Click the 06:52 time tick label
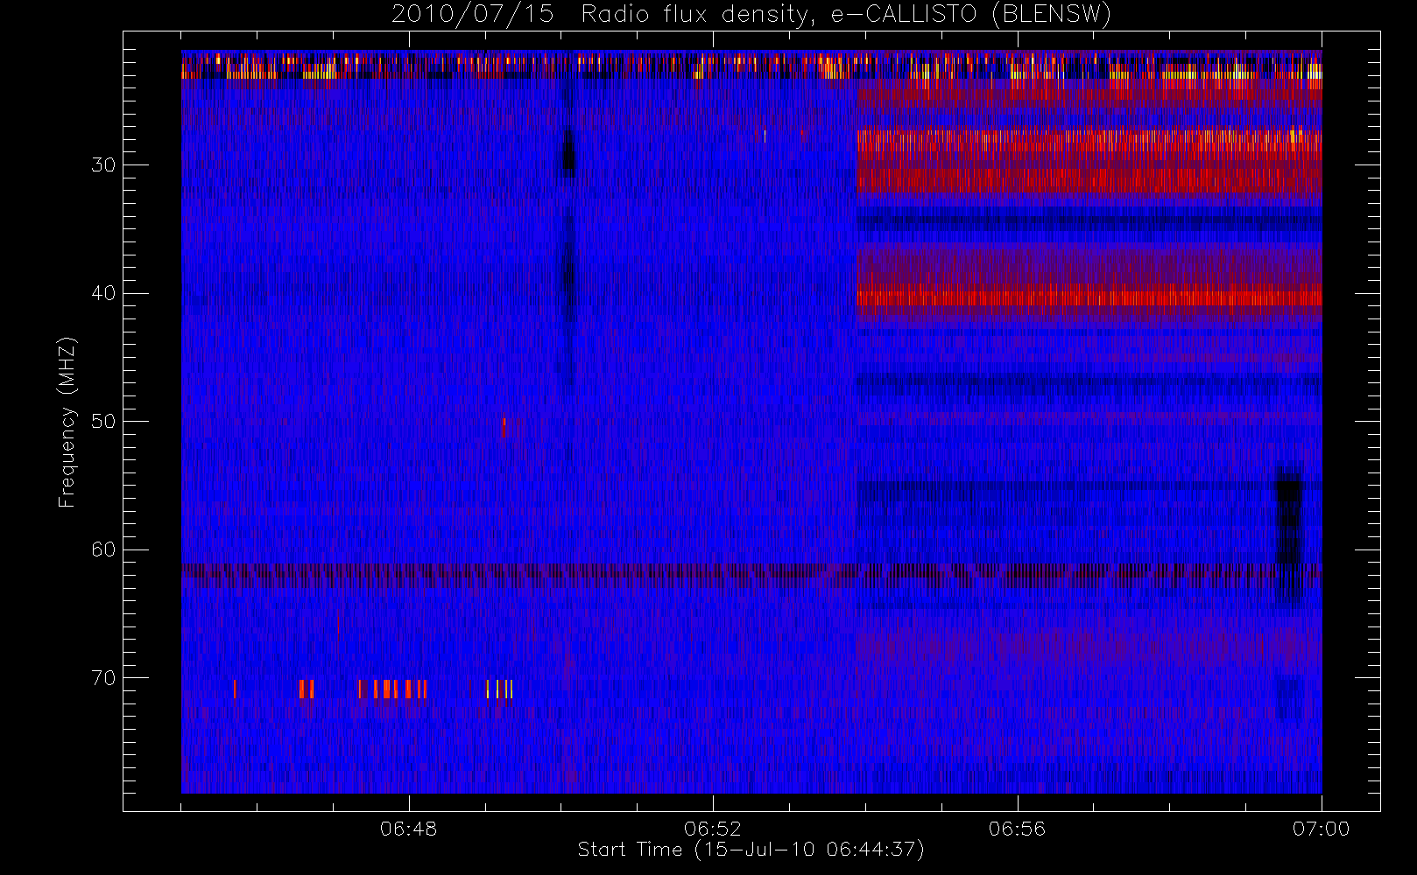 point(713,829)
